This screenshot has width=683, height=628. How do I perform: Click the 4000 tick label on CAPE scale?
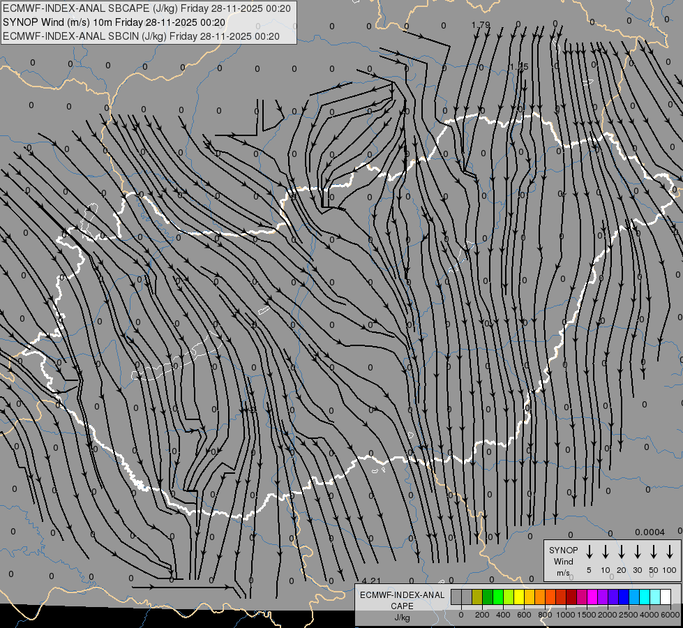coord(650,615)
